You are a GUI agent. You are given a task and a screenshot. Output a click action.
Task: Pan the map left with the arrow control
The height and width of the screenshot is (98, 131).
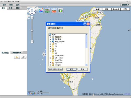30,11
